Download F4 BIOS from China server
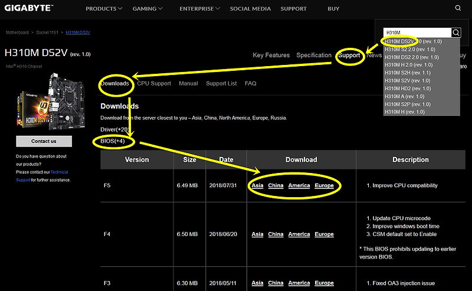Viewport: 472px width, 291px height. (276, 234)
